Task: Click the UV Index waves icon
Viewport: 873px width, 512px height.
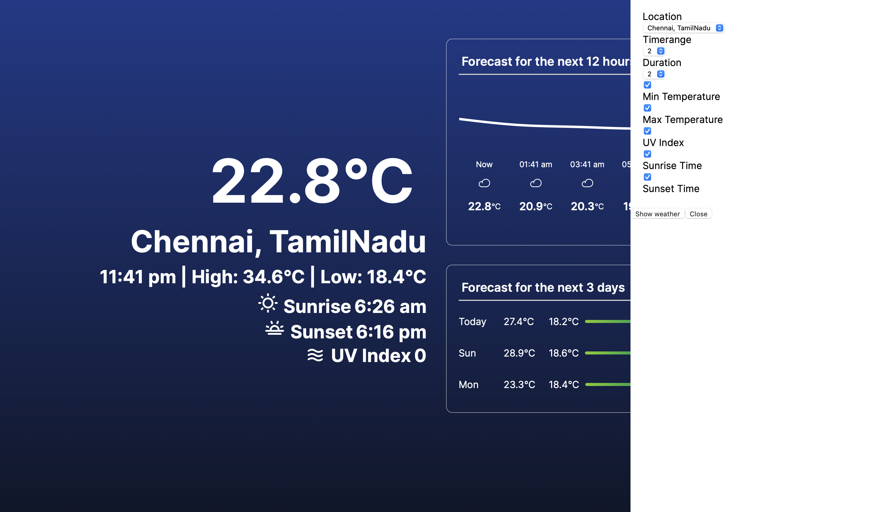Action: point(315,355)
